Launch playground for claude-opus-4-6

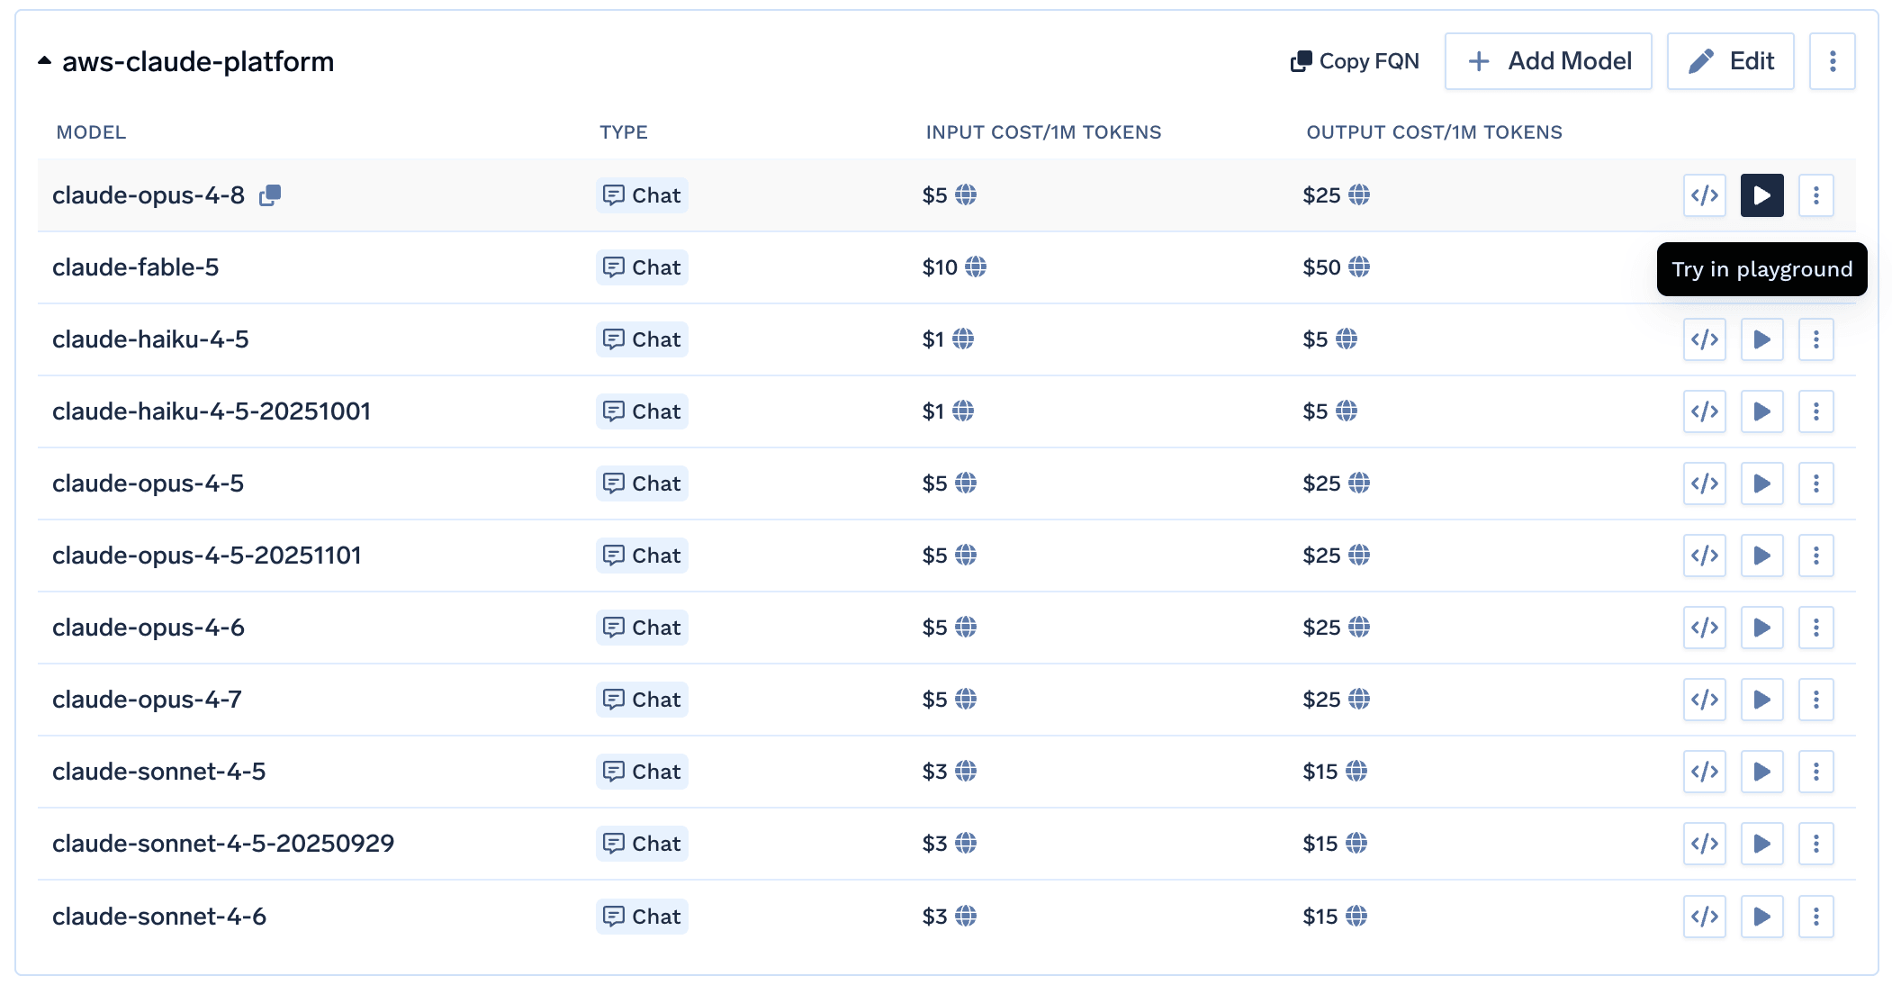click(1762, 628)
